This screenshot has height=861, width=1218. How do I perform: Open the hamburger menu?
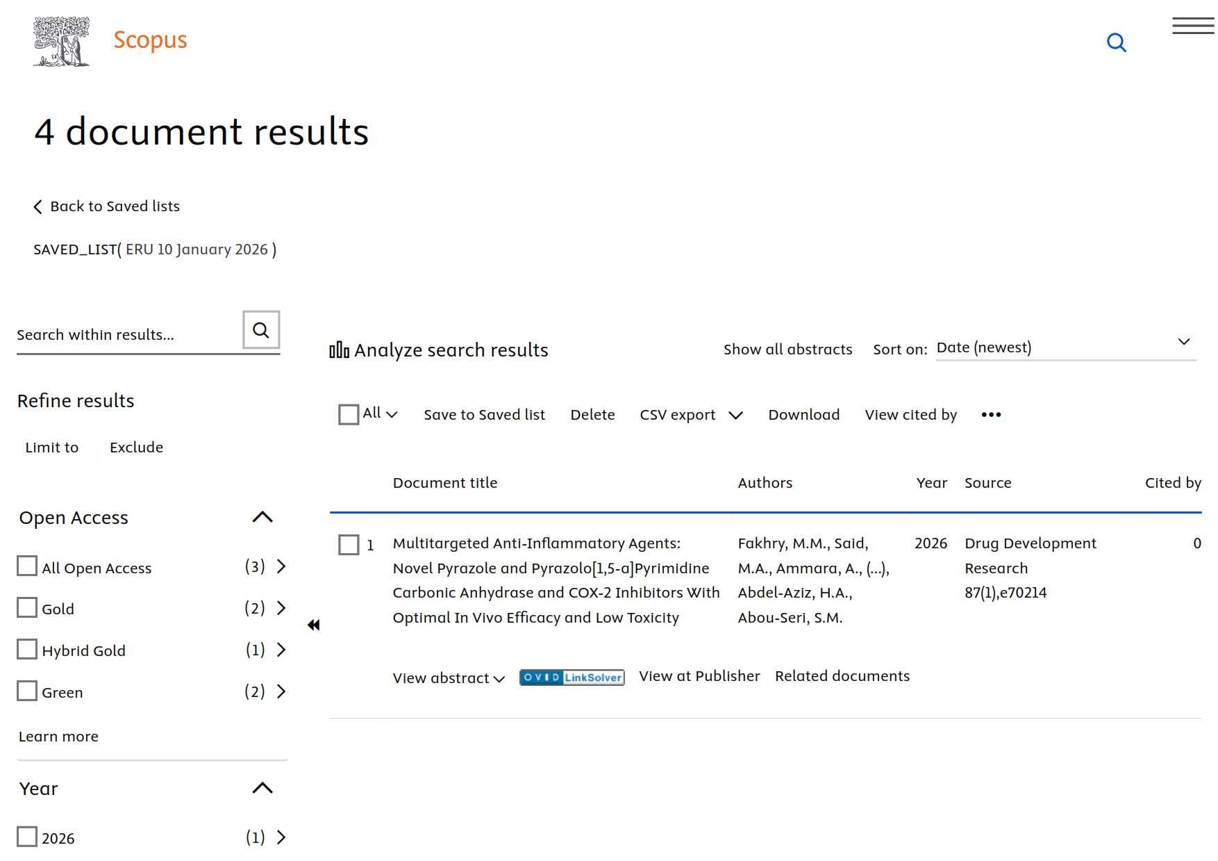pyautogui.click(x=1192, y=26)
